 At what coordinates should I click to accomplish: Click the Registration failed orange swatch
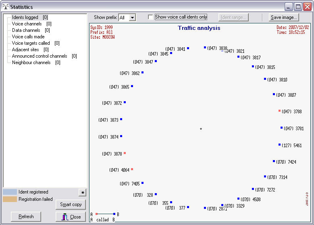10,199
